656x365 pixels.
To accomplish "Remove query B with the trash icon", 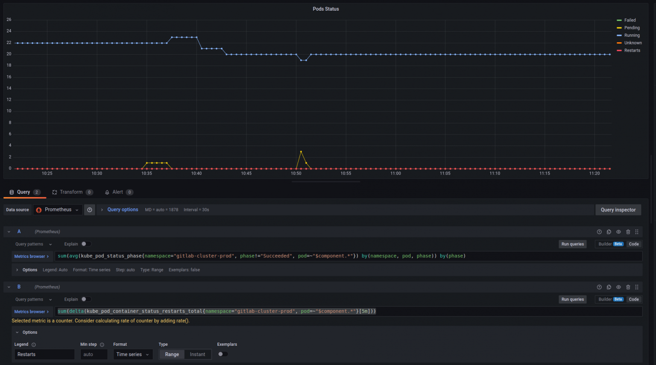I will click(628, 287).
